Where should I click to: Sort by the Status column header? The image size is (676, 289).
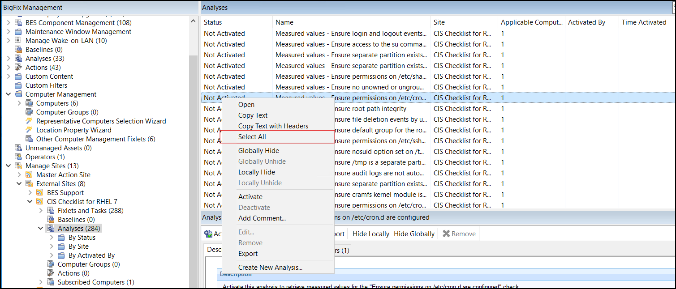pyautogui.click(x=237, y=22)
